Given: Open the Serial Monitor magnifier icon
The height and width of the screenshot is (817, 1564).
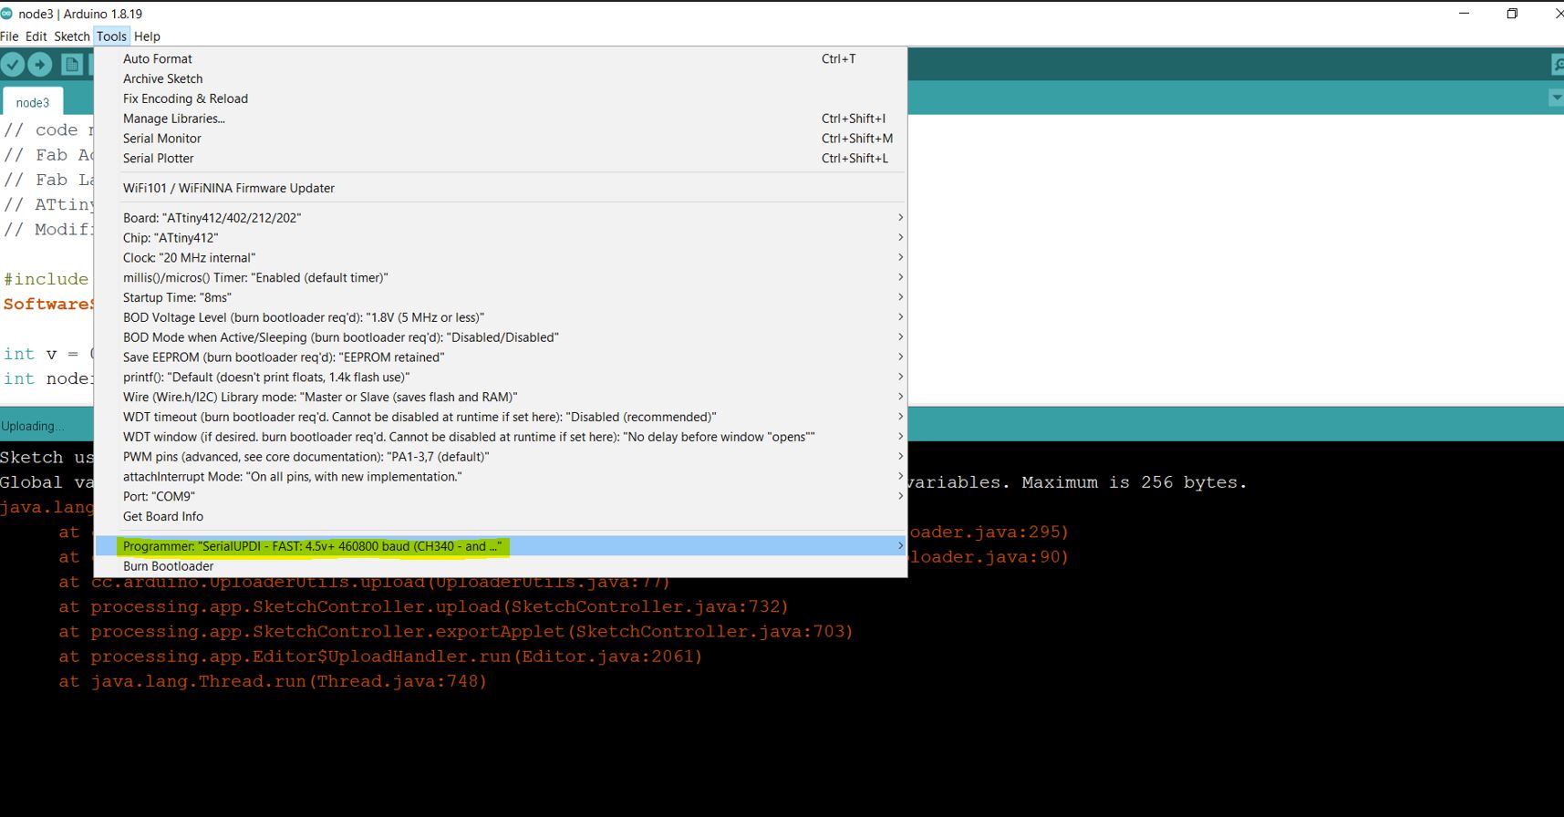Looking at the screenshot, I should point(1557,65).
